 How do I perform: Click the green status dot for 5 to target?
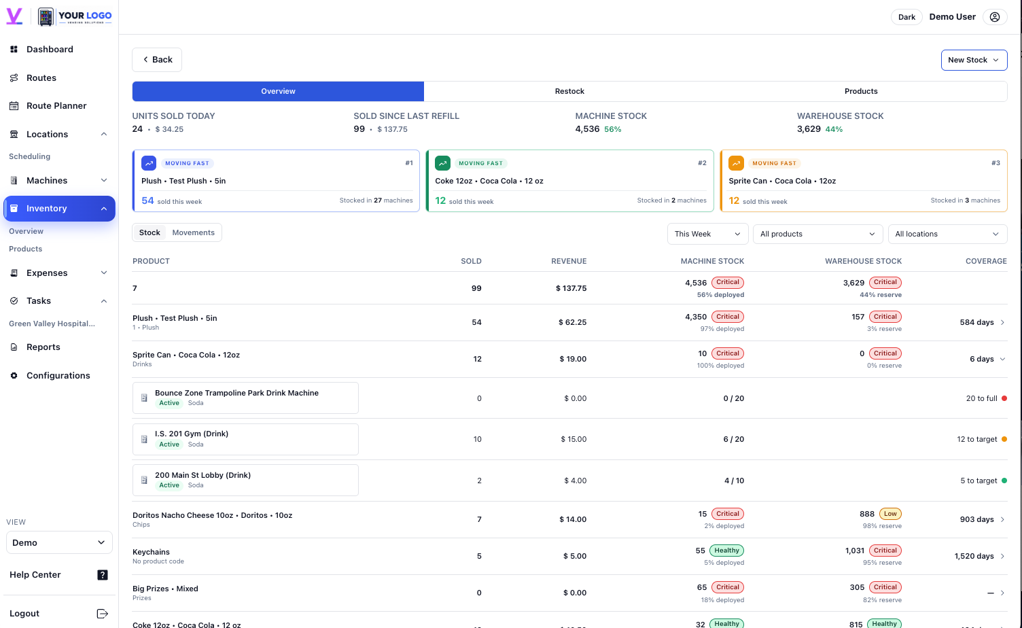coord(1004,481)
